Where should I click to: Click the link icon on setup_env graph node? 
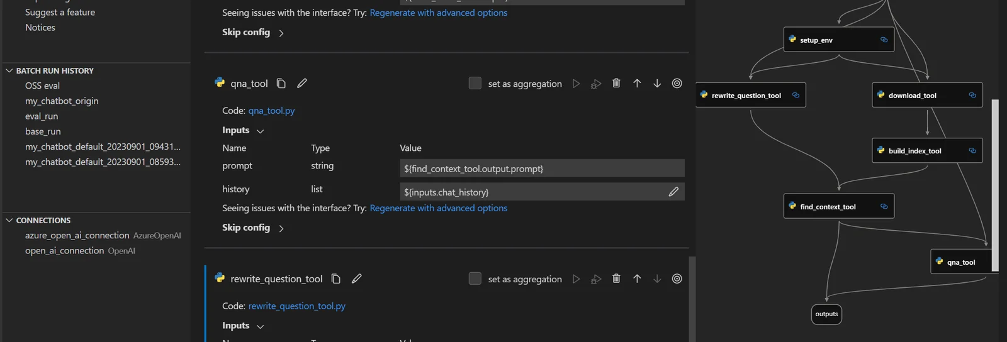pos(884,40)
